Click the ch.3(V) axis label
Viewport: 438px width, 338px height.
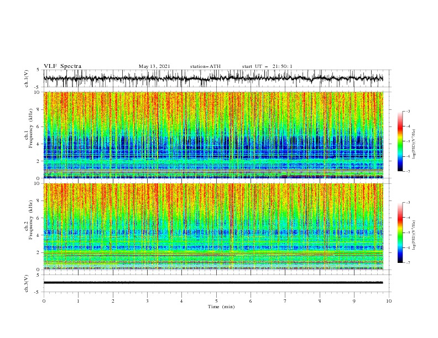26,283
